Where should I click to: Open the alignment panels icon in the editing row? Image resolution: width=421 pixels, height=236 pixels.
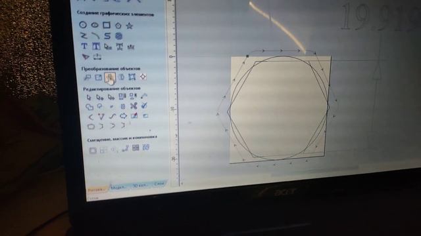[x=122, y=96]
